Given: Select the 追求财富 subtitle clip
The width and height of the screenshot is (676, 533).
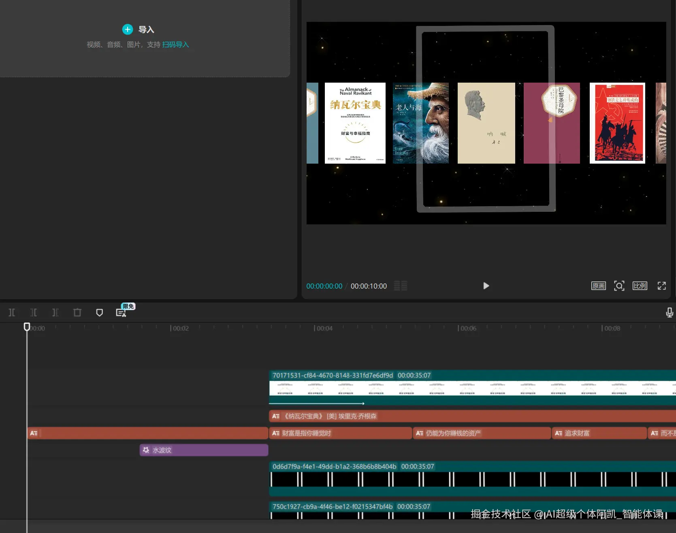Looking at the screenshot, I should tap(599, 433).
